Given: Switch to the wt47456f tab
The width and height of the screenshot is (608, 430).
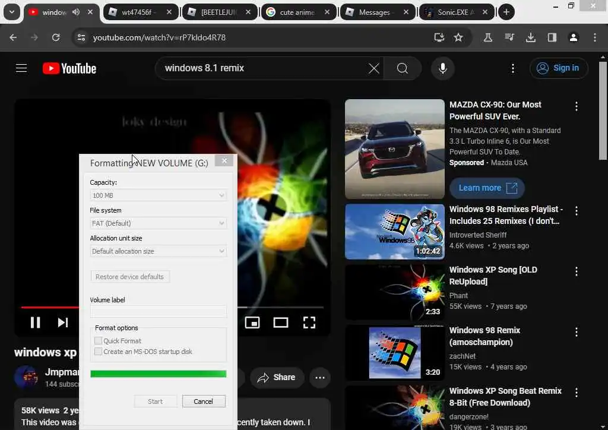Looking at the screenshot, I should (141, 12).
